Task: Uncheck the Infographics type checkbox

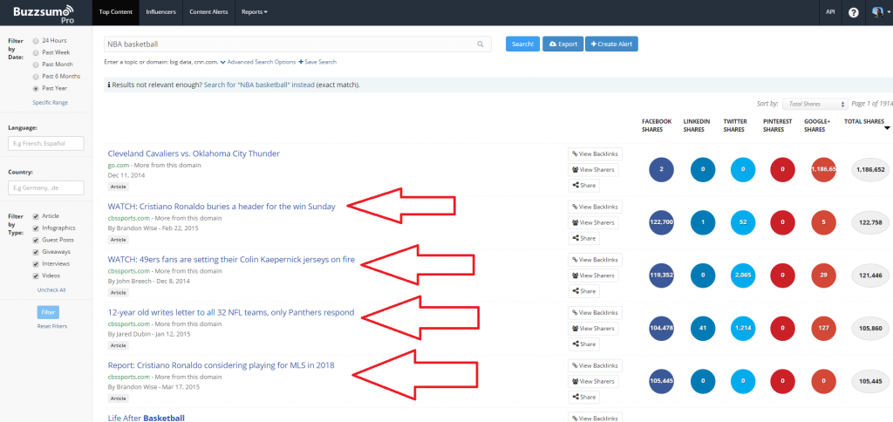Action: pyautogui.click(x=35, y=228)
